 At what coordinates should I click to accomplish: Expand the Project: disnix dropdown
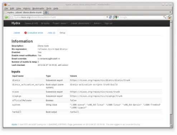click(60, 23)
